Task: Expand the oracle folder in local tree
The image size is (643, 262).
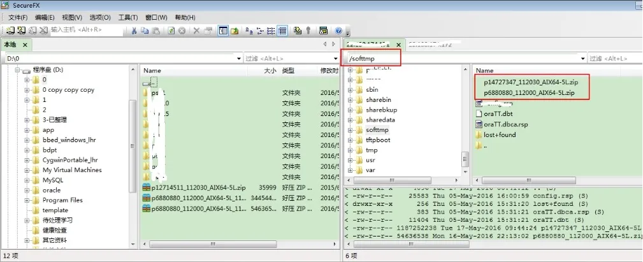Action: (27, 190)
